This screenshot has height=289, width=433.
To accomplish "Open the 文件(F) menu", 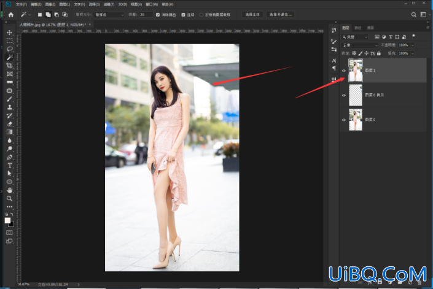I will point(21,4).
